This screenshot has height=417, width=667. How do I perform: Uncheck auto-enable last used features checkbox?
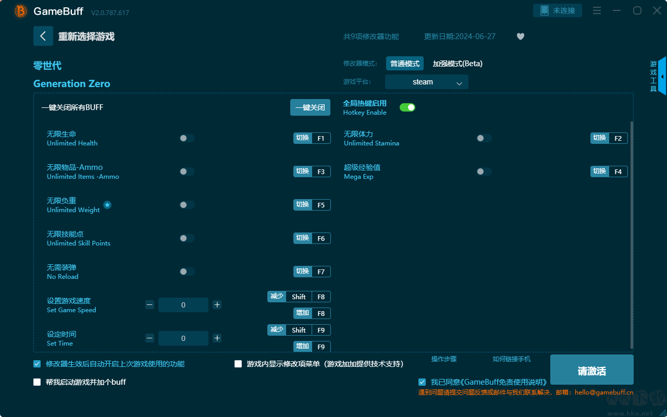(x=37, y=364)
